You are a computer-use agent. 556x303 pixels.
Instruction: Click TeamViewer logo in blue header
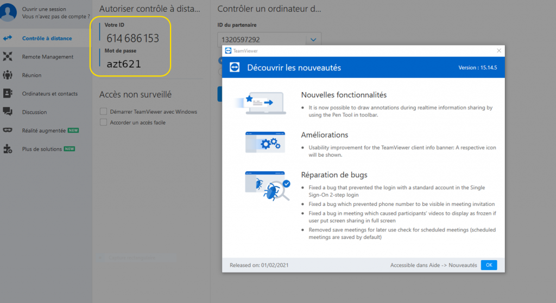coord(235,67)
